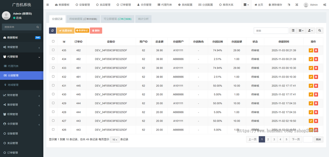The height and width of the screenshot is (157, 329).
Task: Click the language switch icon in the header
Action: pyautogui.click(x=289, y=5)
